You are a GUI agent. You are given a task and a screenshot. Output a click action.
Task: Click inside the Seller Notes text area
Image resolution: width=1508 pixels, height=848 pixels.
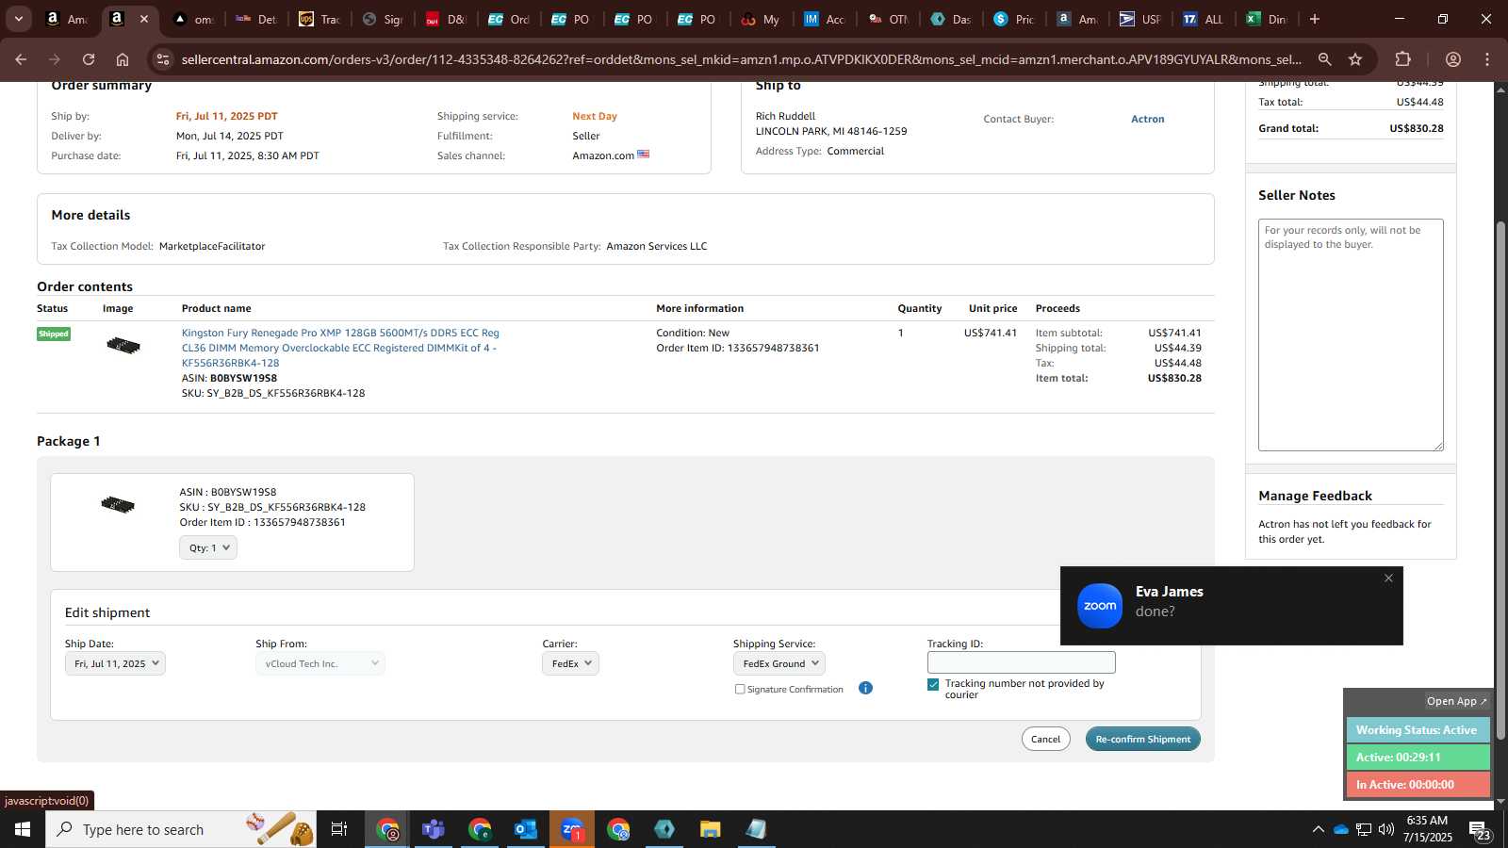[x=1350, y=334]
